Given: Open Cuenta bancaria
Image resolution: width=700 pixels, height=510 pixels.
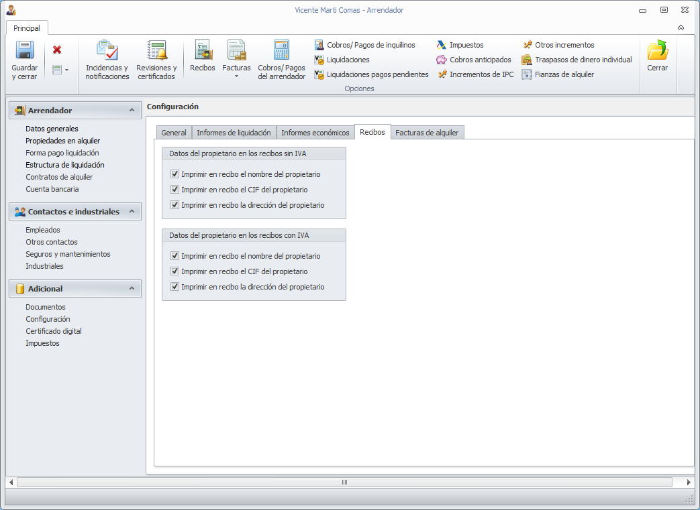Looking at the screenshot, I should click(52, 189).
